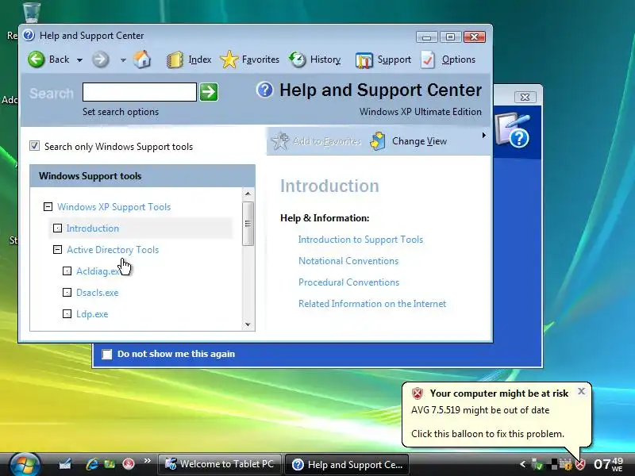
Task: Open Related Information on the Internet link
Action: [x=372, y=304]
